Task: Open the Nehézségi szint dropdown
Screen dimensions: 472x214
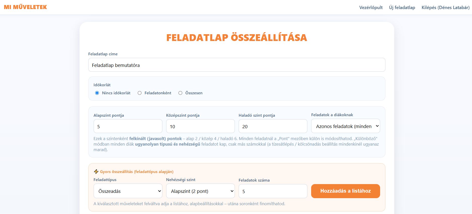Action: click(x=200, y=191)
